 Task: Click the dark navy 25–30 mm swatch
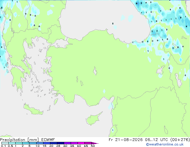point(60,143)
